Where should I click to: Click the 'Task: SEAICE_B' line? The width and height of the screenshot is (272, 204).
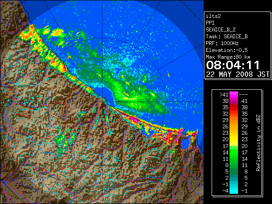pyautogui.click(x=227, y=37)
